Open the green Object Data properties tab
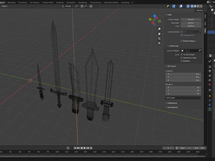215x161 pixels. (210, 109)
